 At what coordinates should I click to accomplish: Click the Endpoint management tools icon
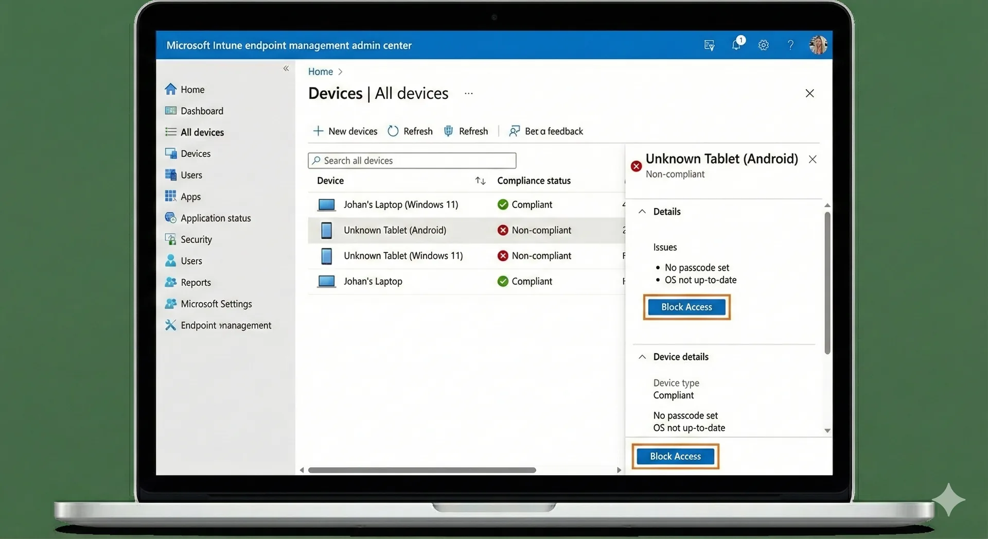[170, 325]
